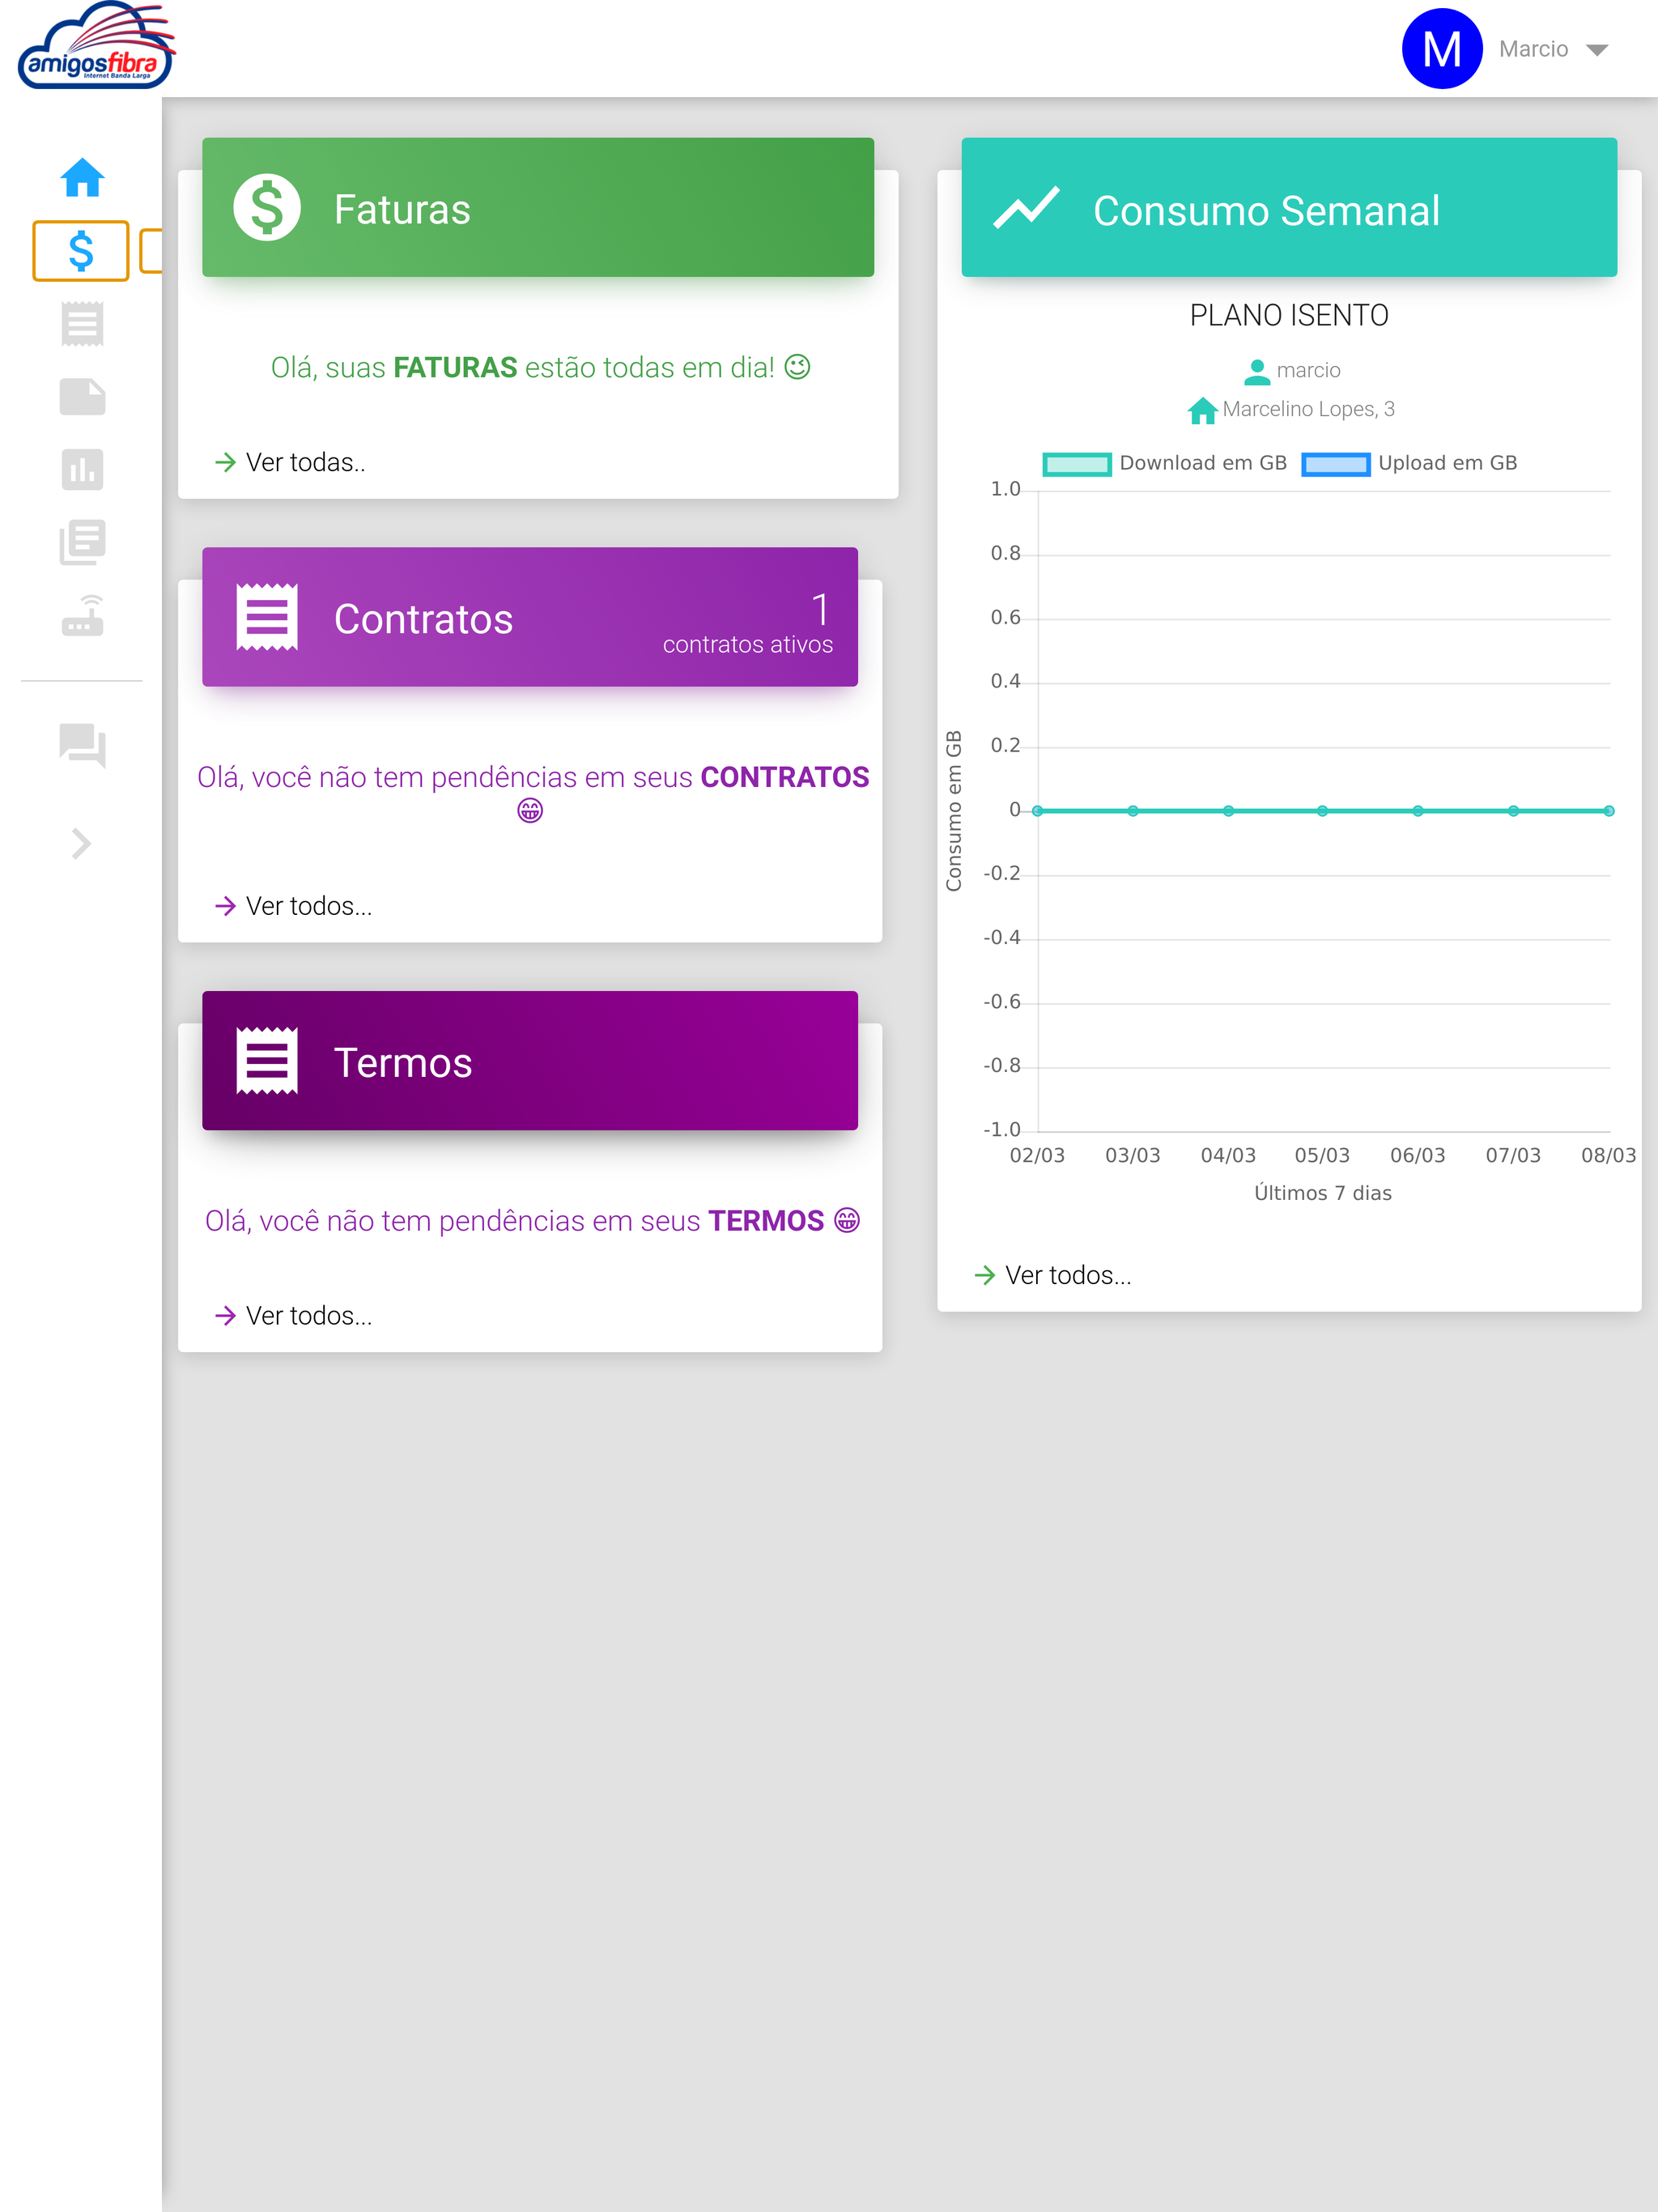Open the dollar sign invoices sidebar icon
The width and height of the screenshot is (1658, 2212).
[81, 251]
